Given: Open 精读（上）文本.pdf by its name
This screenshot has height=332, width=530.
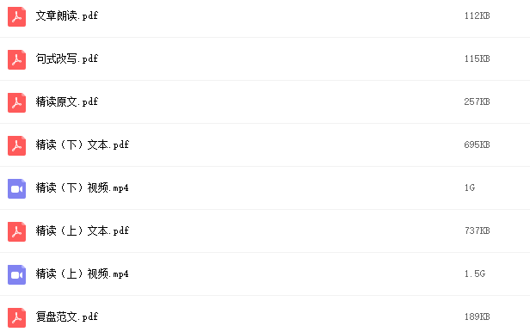Looking at the screenshot, I should (x=83, y=231).
